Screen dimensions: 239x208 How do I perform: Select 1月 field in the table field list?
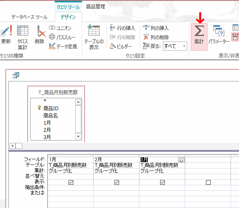pyautogui.click(x=47, y=123)
